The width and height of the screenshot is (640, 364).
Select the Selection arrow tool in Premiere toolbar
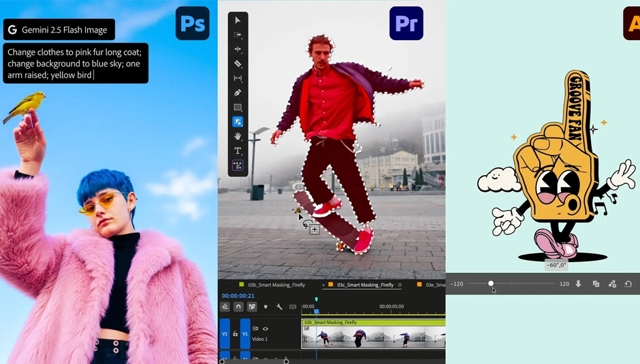[x=238, y=20]
